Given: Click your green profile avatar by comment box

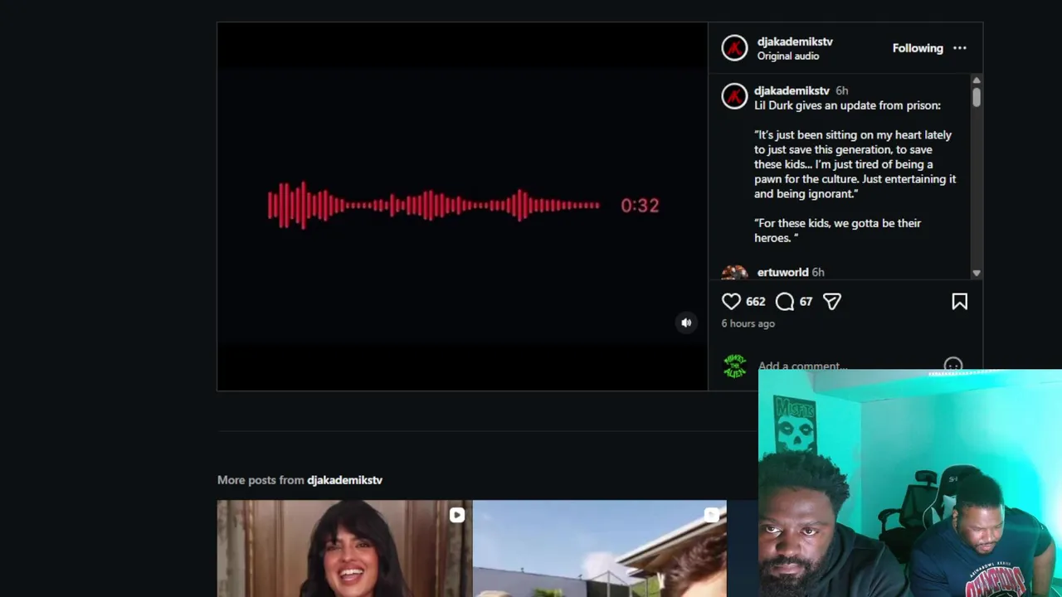Looking at the screenshot, I should pos(734,366).
